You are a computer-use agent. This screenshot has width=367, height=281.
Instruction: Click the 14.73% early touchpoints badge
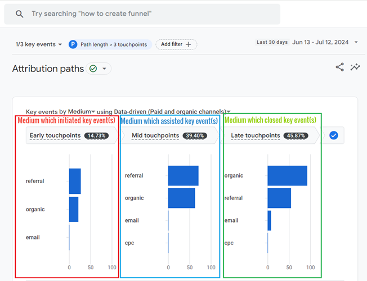coord(96,135)
